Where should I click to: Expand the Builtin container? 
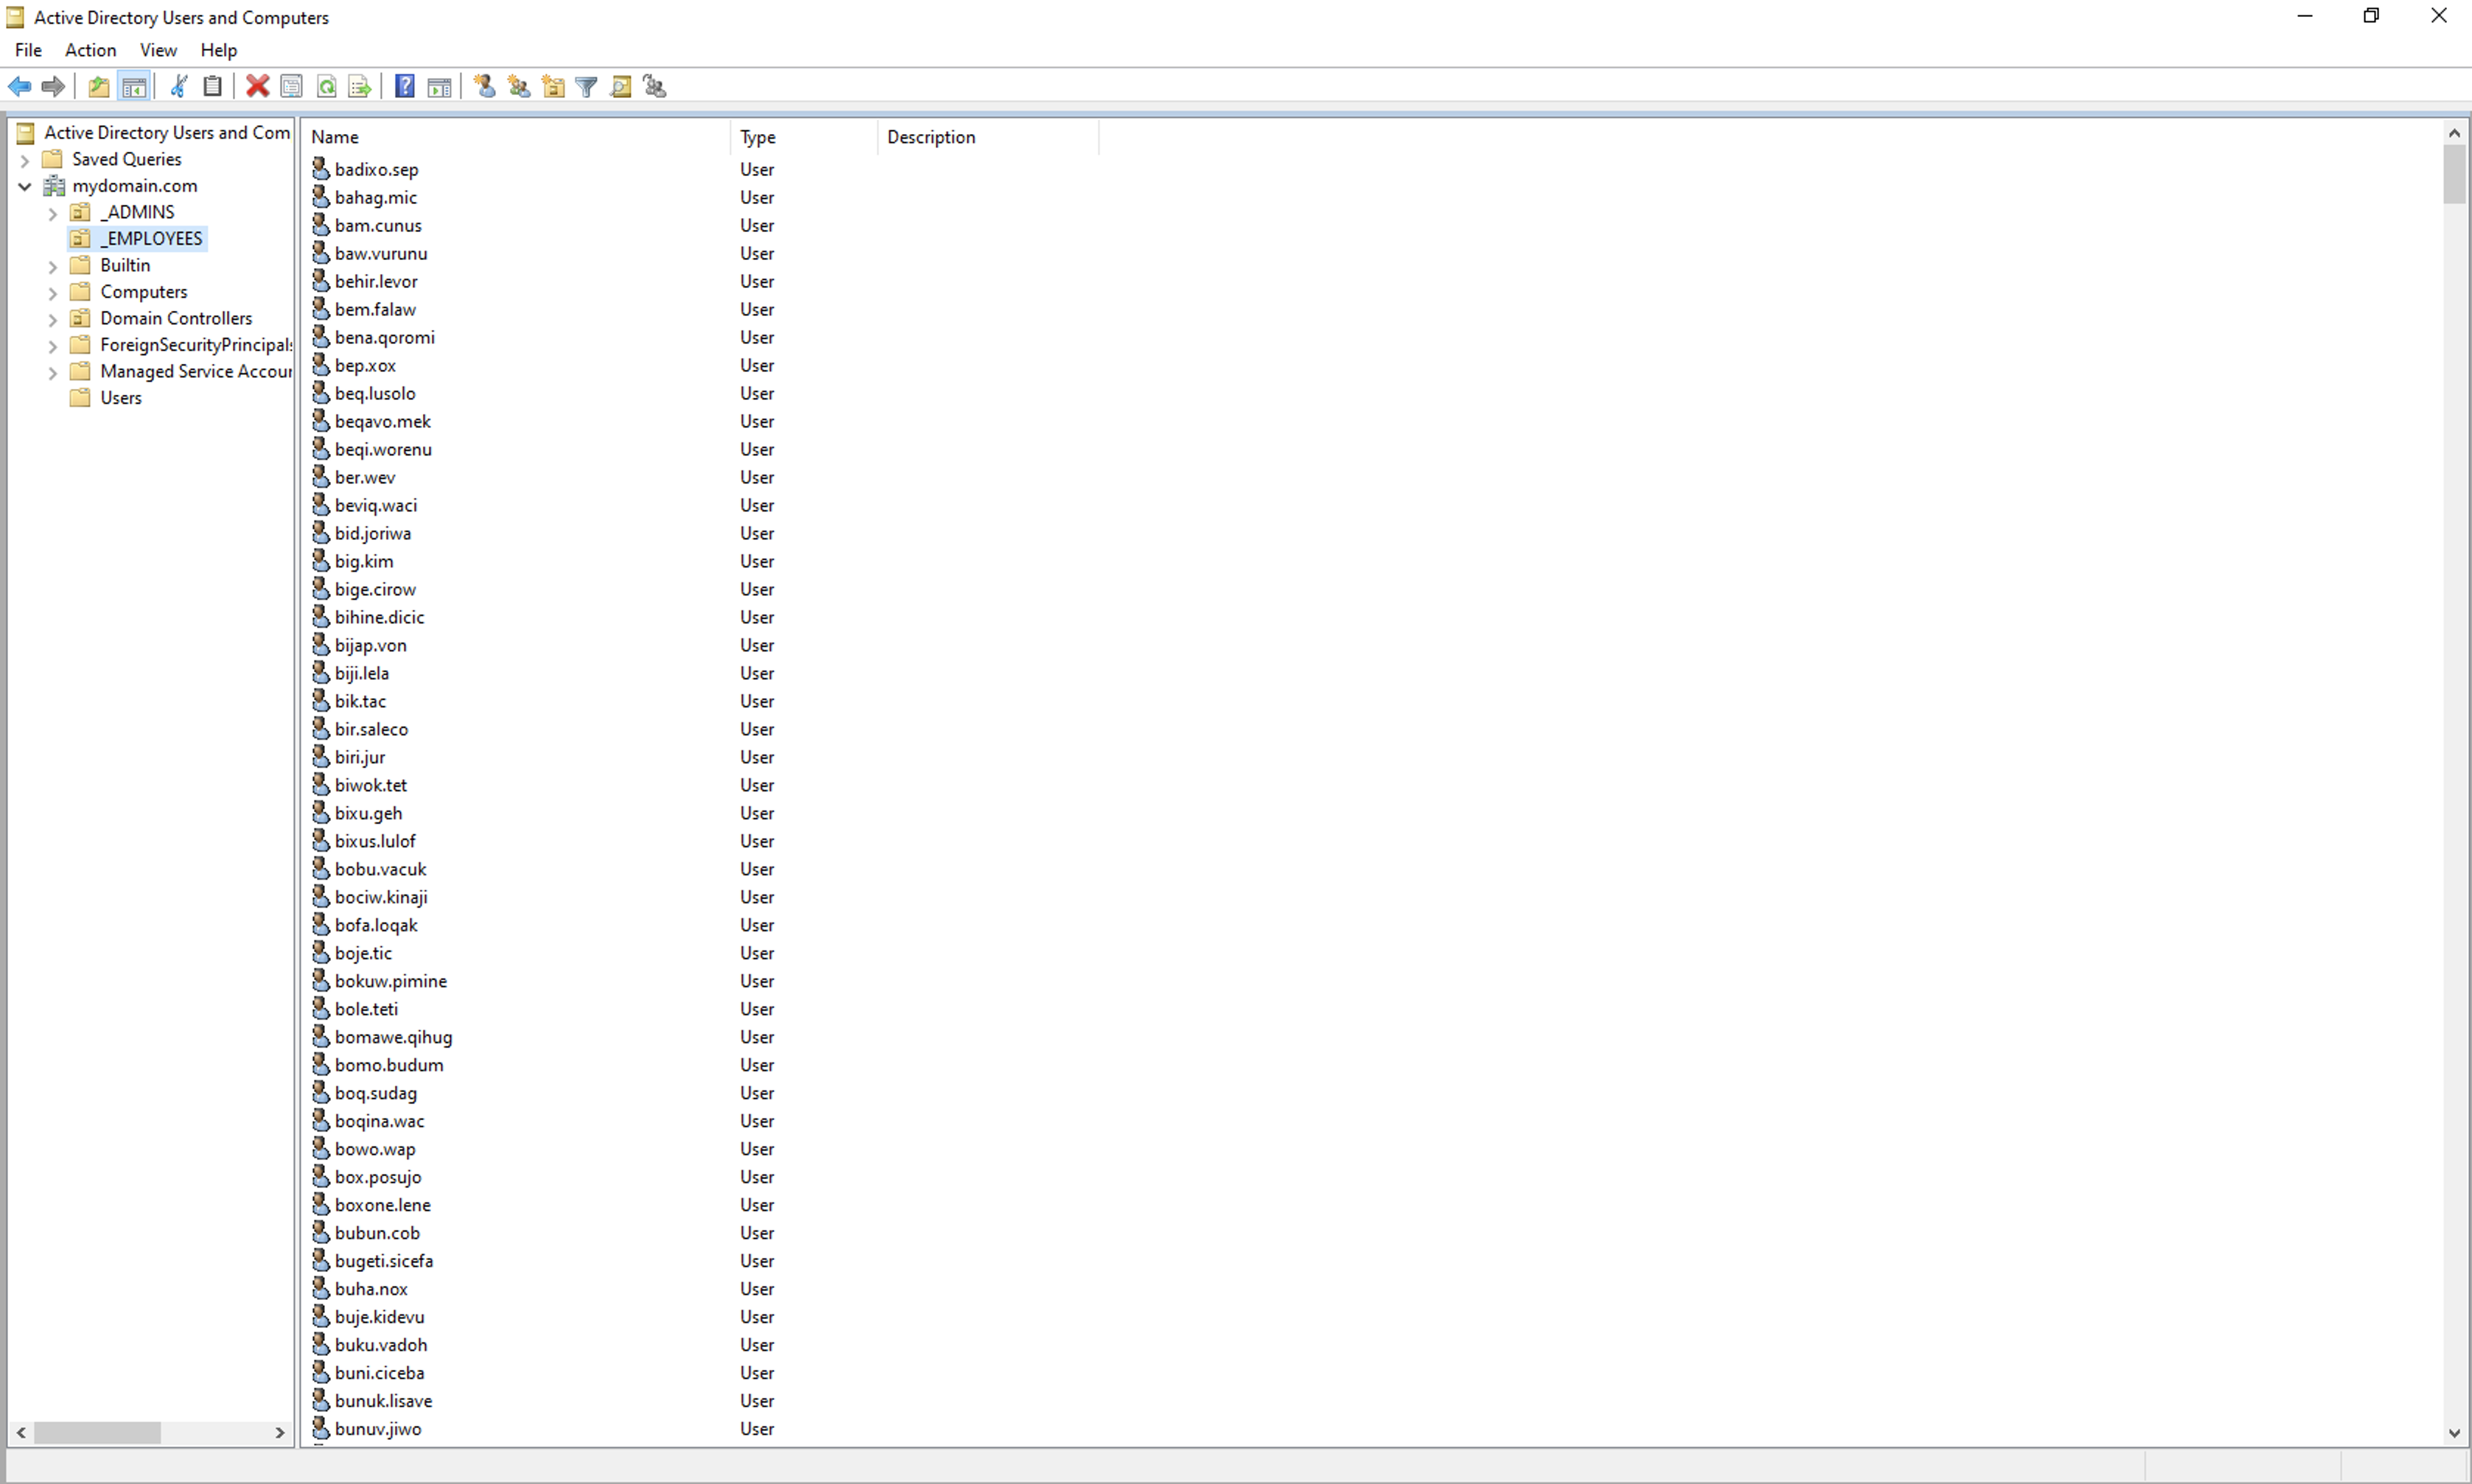point(53,266)
